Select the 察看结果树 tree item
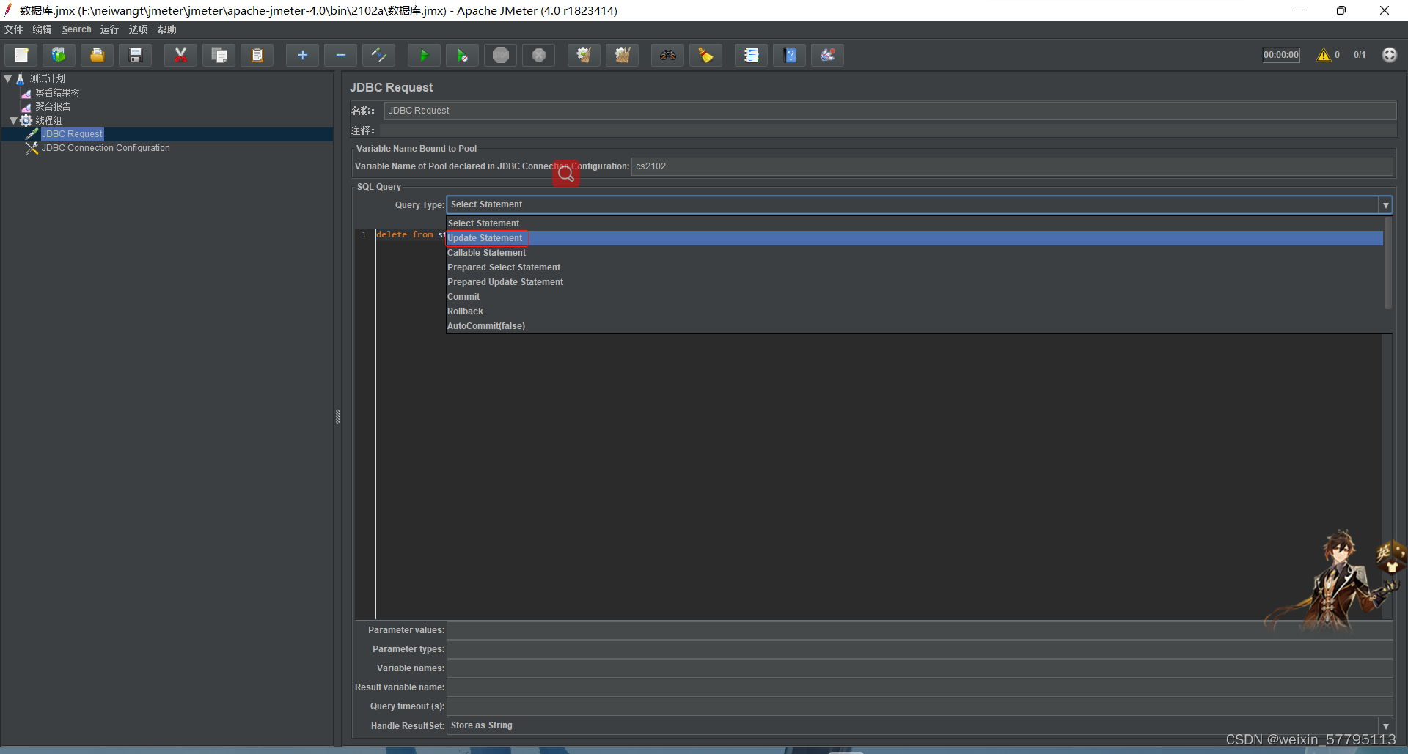This screenshot has width=1408, height=754. (x=57, y=93)
